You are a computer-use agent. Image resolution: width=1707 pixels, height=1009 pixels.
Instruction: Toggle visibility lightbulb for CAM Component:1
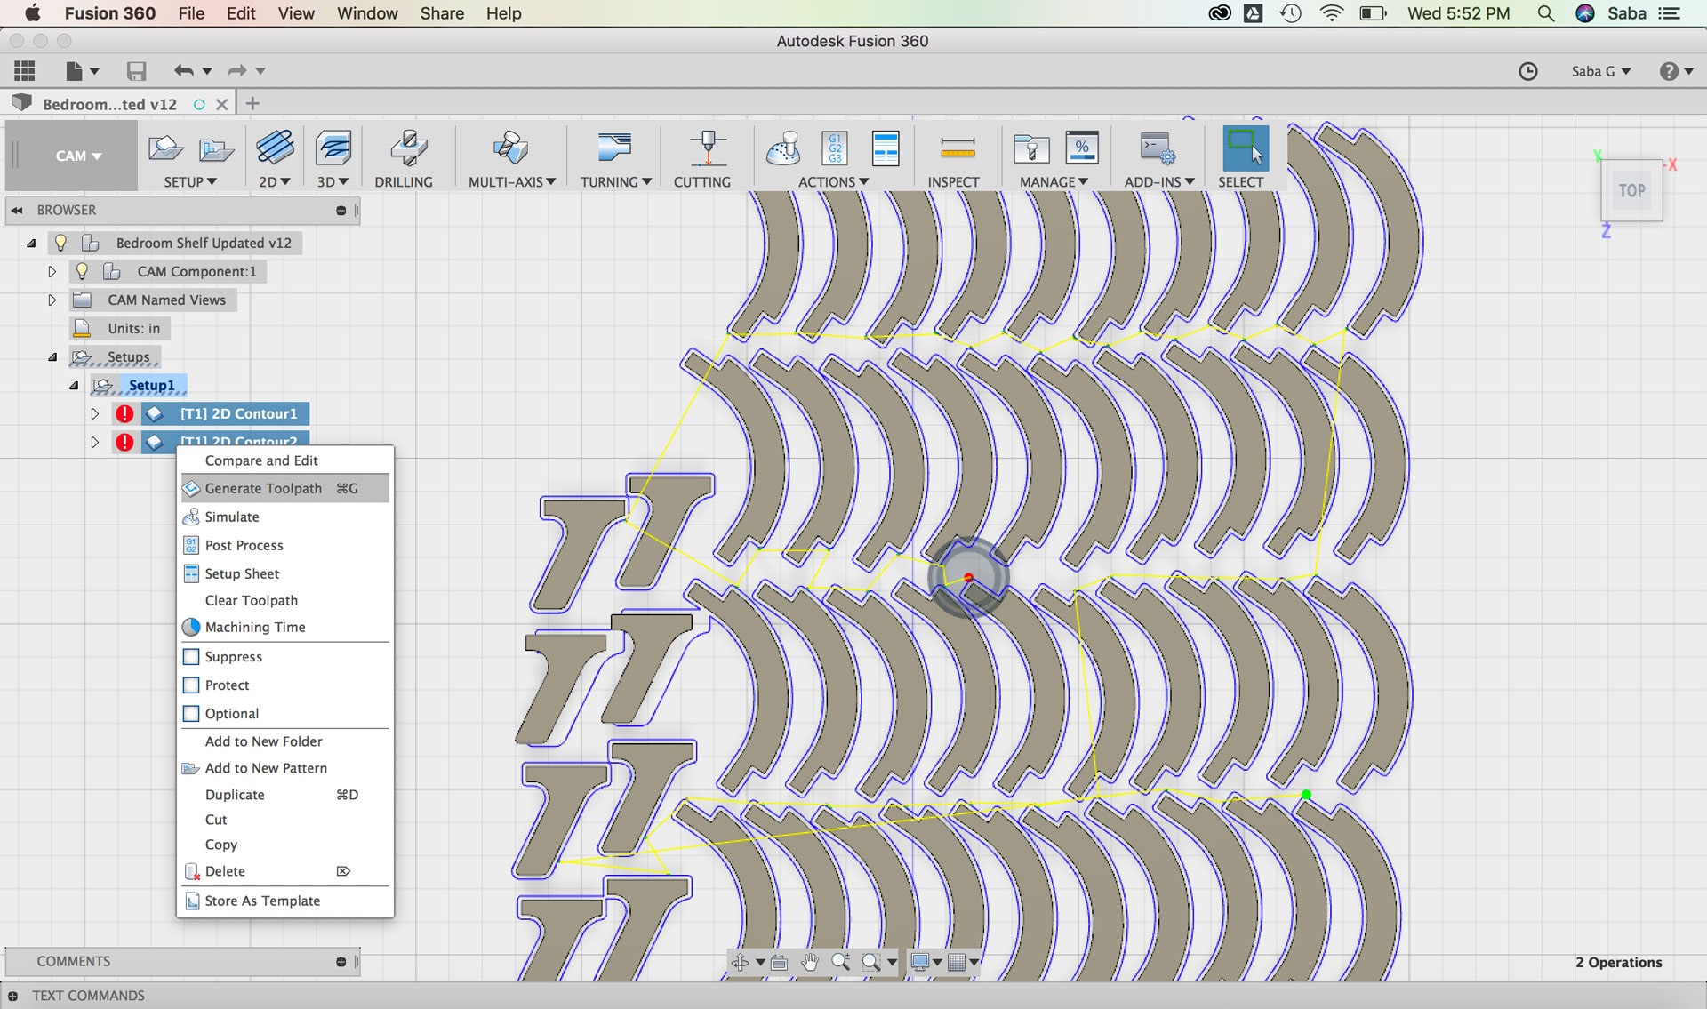82,271
